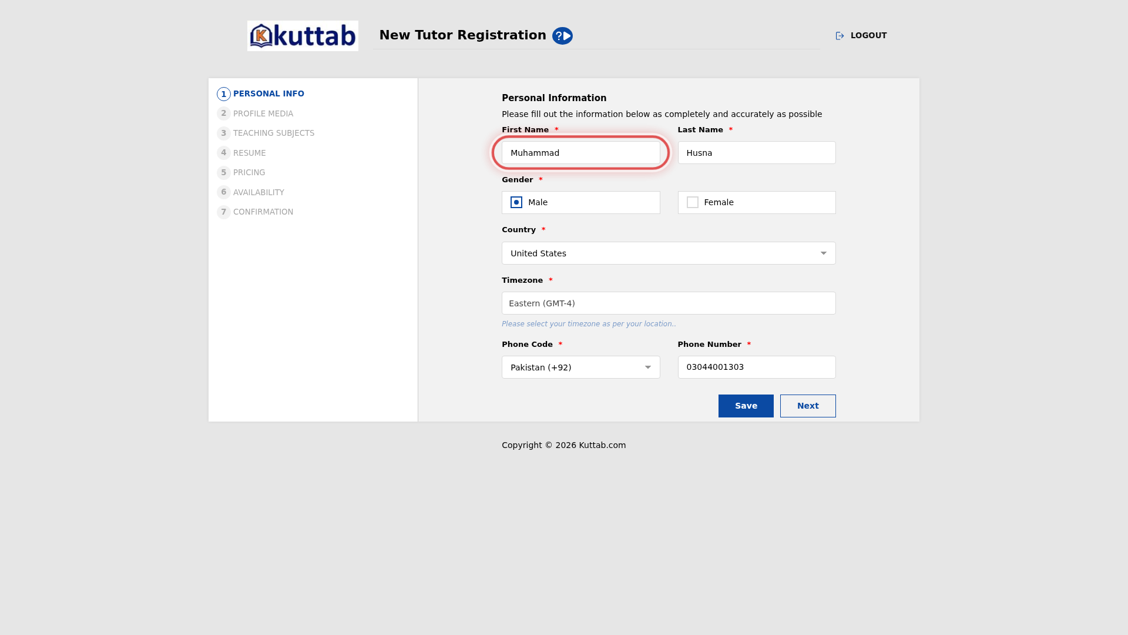Screen dimensions: 1128x635
Task: Click step 2 number badge
Action: tap(224, 113)
